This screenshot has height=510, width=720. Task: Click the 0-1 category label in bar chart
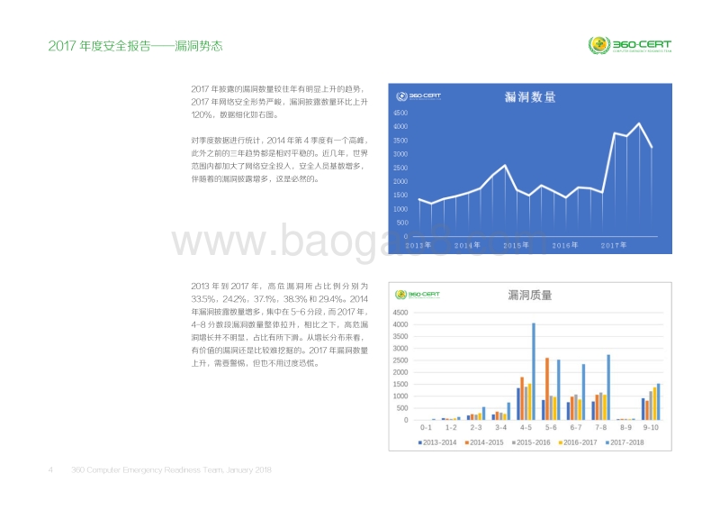426,428
